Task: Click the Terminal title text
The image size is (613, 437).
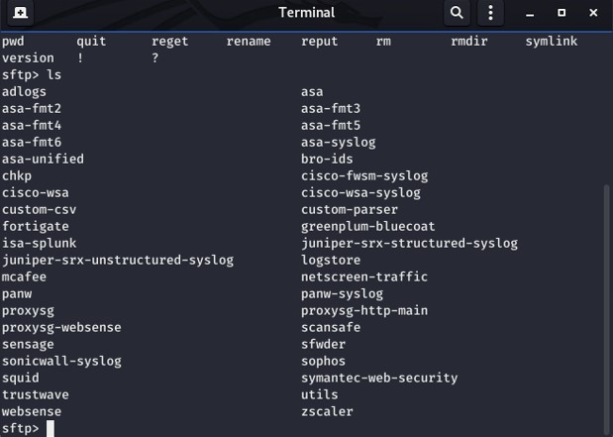Action: pos(307,13)
